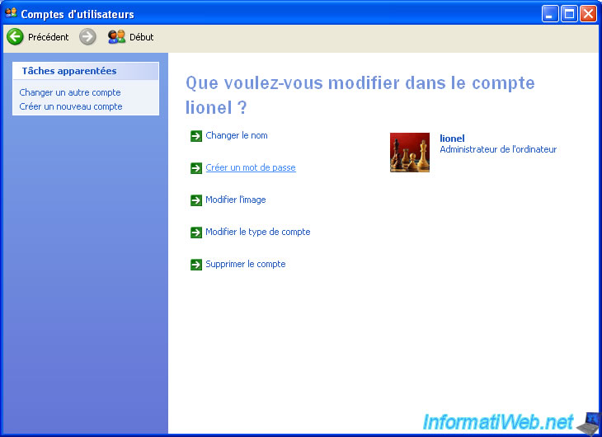
Task: Click the grey forward arrow icon
Action: (x=88, y=37)
